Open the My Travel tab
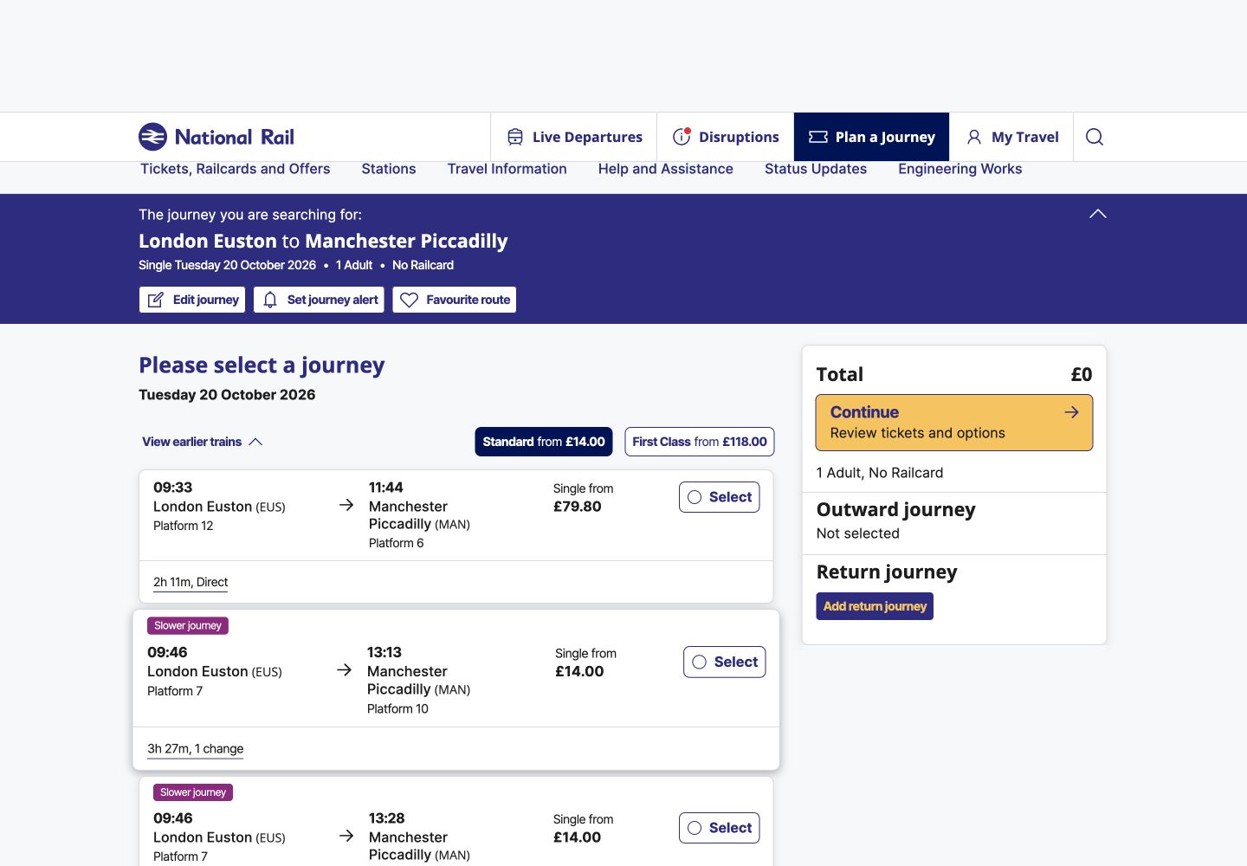 click(1011, 137)
